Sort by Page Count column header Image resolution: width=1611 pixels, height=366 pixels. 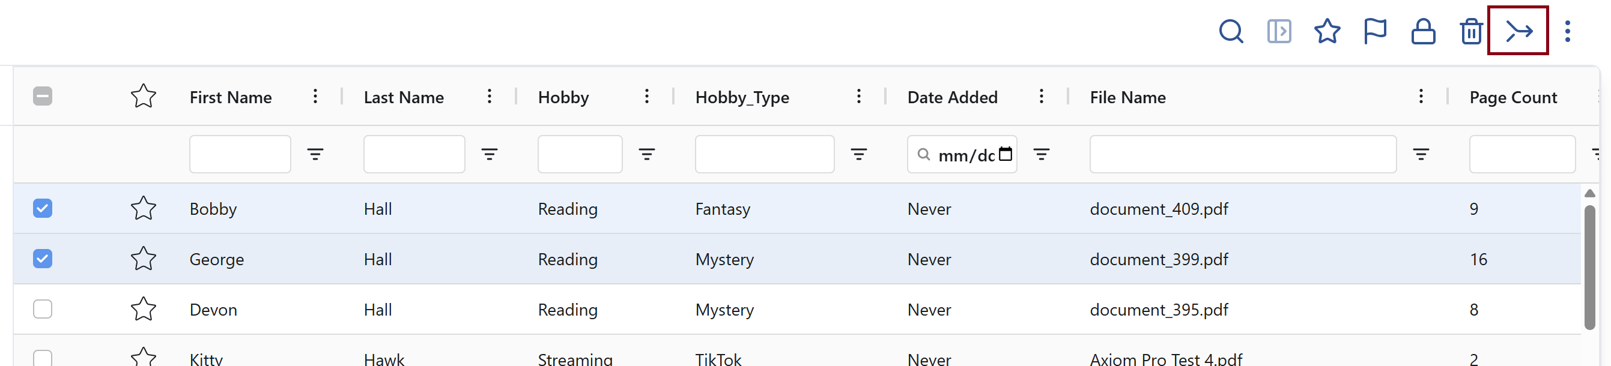[x=1513, y=97]
